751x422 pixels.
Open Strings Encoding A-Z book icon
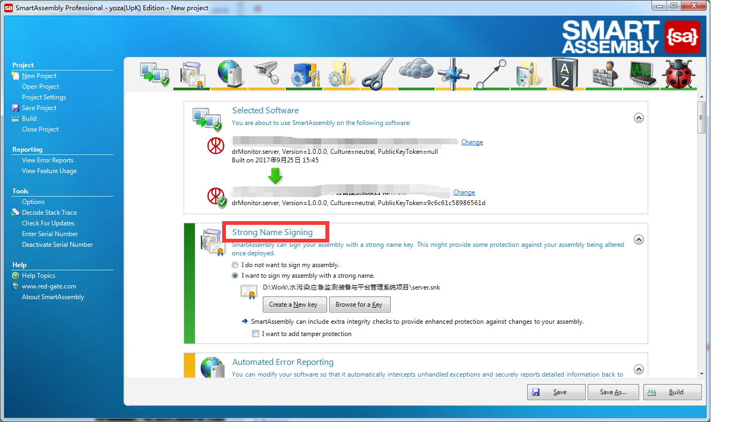[565, 73]
